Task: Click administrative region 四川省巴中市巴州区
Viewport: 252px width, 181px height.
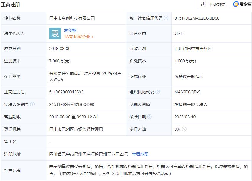Action: pyautogui.click(x=193, y=49)
